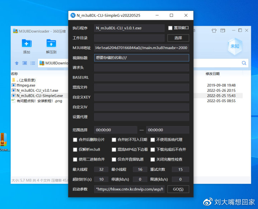Check 合并时不写入日期 option
The image size is (258, 209).
114,140
